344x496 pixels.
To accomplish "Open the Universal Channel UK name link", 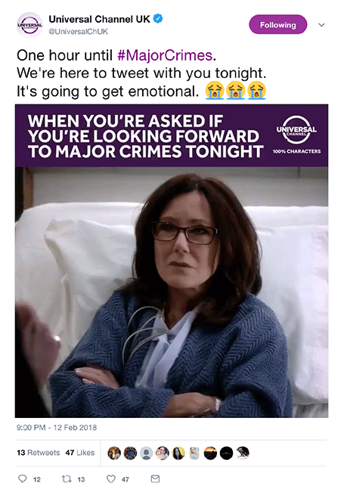I will [100, 19].
